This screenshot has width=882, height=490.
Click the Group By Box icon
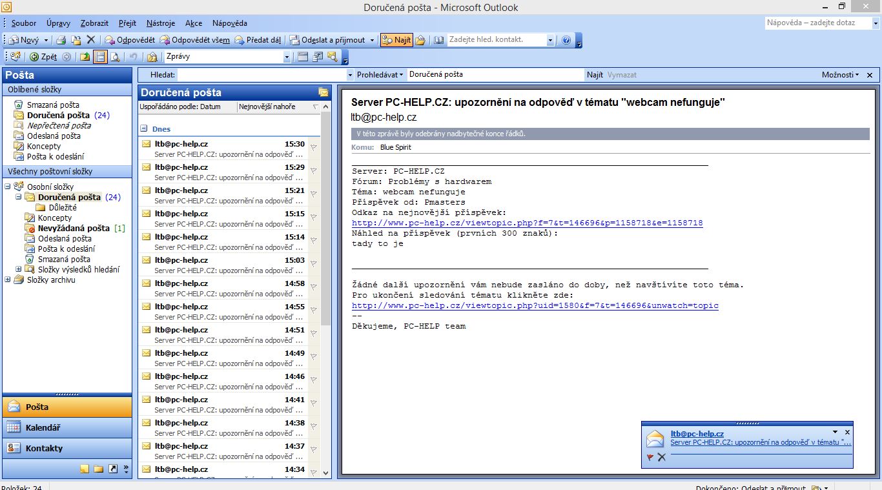coord(303,57)
